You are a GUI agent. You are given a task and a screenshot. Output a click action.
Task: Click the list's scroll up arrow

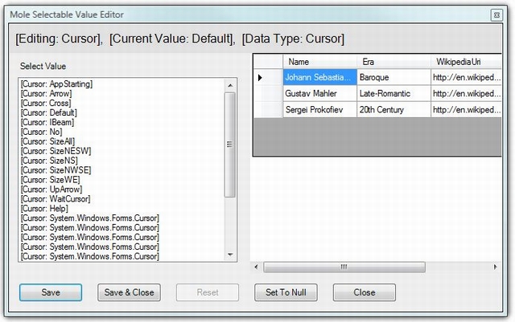230,85
